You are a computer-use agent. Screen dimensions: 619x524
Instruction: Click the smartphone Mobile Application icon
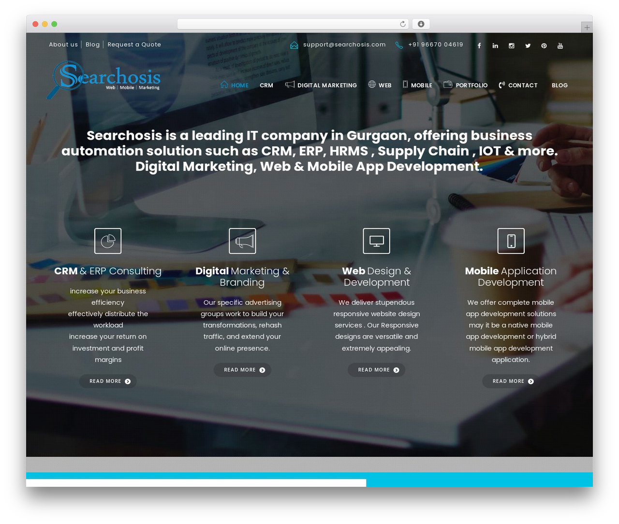point(511,241)
